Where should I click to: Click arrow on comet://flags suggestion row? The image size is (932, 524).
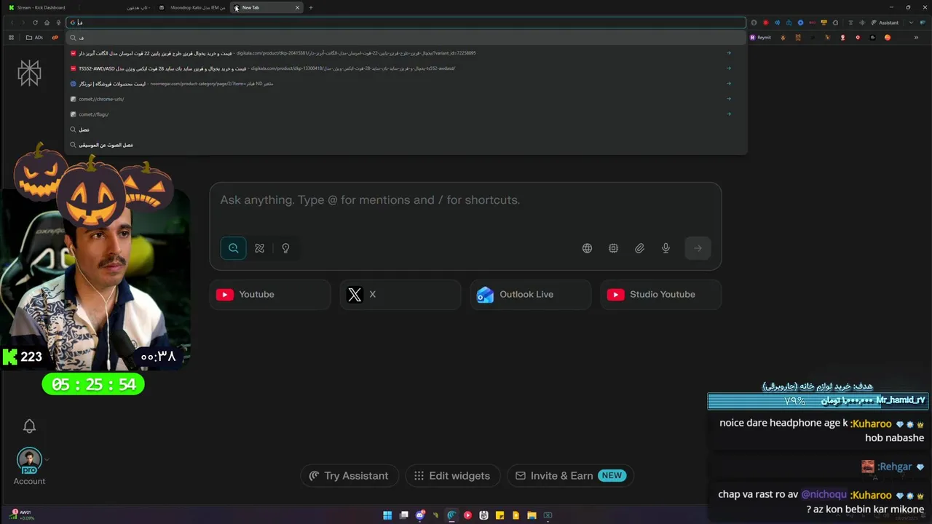tap(729, 114)
